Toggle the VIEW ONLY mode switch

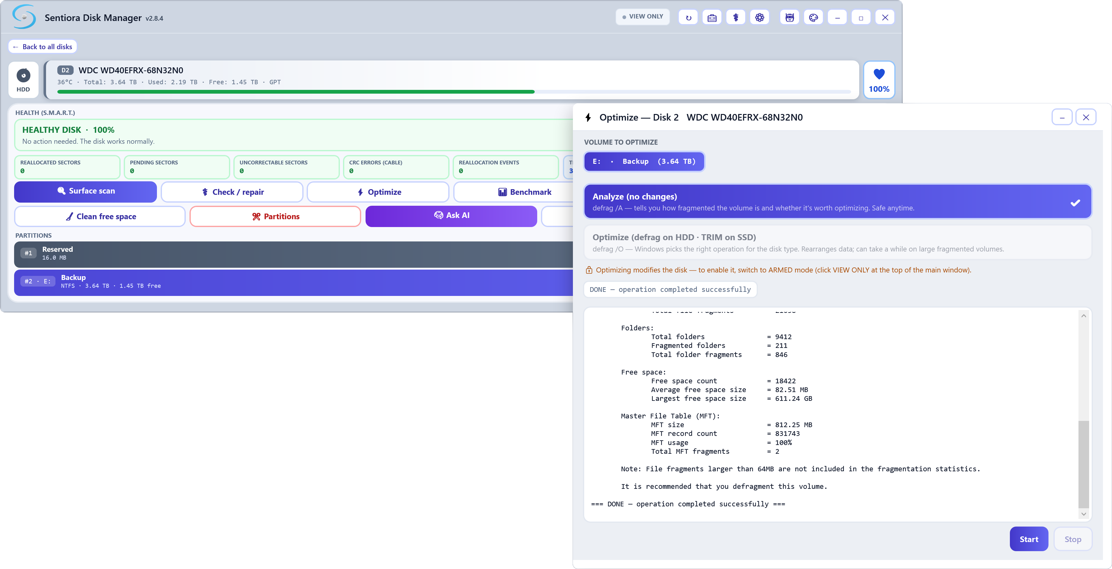point(642,17)
